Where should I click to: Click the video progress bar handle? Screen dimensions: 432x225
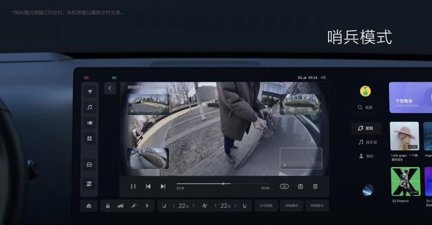point(223,183)
